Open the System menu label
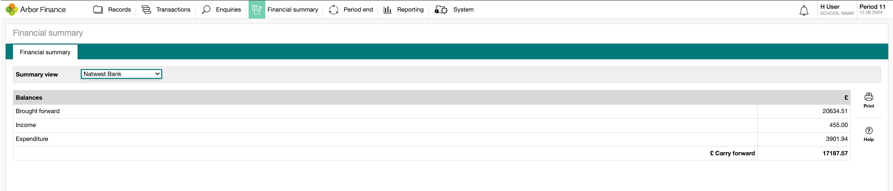Screen dimensions: 893x191 [x=464, y=10]
